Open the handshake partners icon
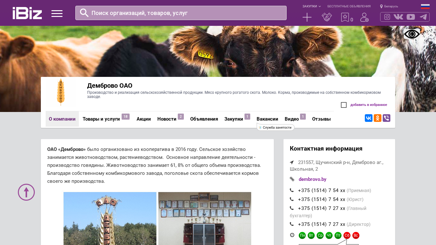Viewport: 436px width, 245px height. coord(327,17)
